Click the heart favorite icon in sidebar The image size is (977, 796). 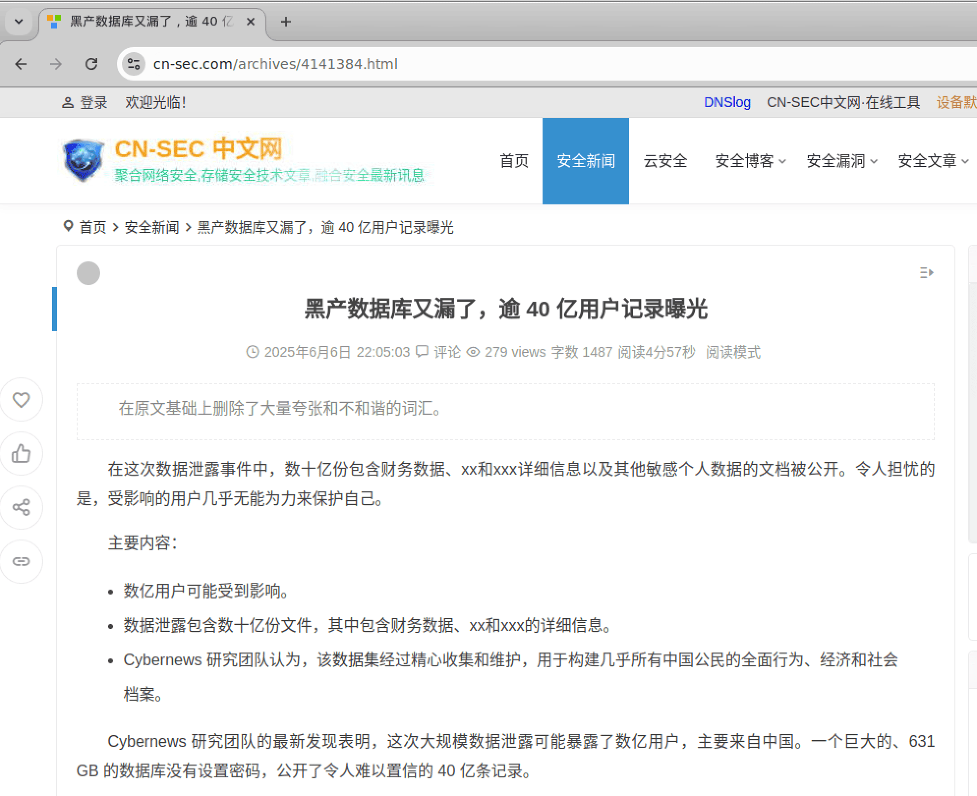coord(21,399)
